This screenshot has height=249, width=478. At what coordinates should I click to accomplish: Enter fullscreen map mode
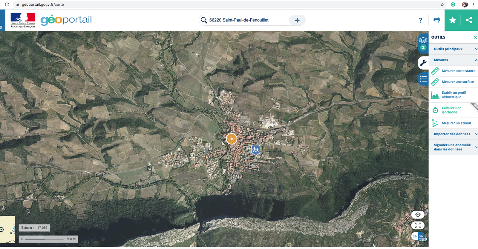pyautogui.click(x=418, y=225)
